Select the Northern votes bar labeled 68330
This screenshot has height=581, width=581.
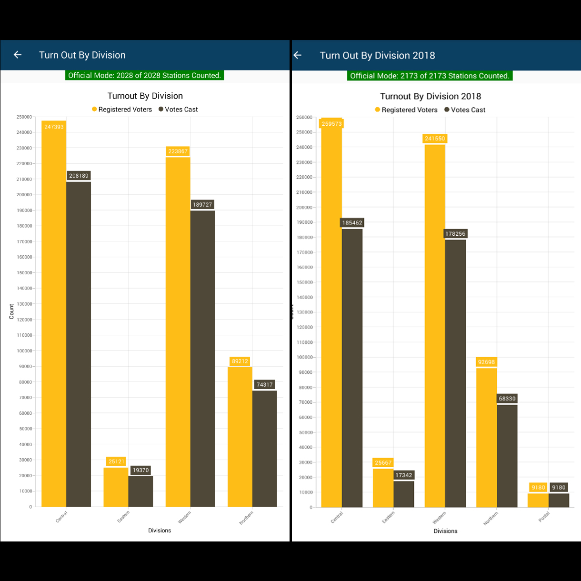tap(507, 455)
